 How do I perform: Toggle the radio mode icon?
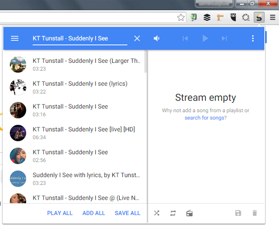189,213
